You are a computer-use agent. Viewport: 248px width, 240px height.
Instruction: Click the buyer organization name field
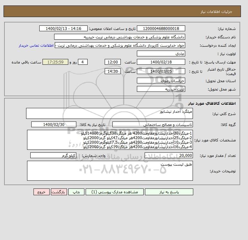coord(119,37)
